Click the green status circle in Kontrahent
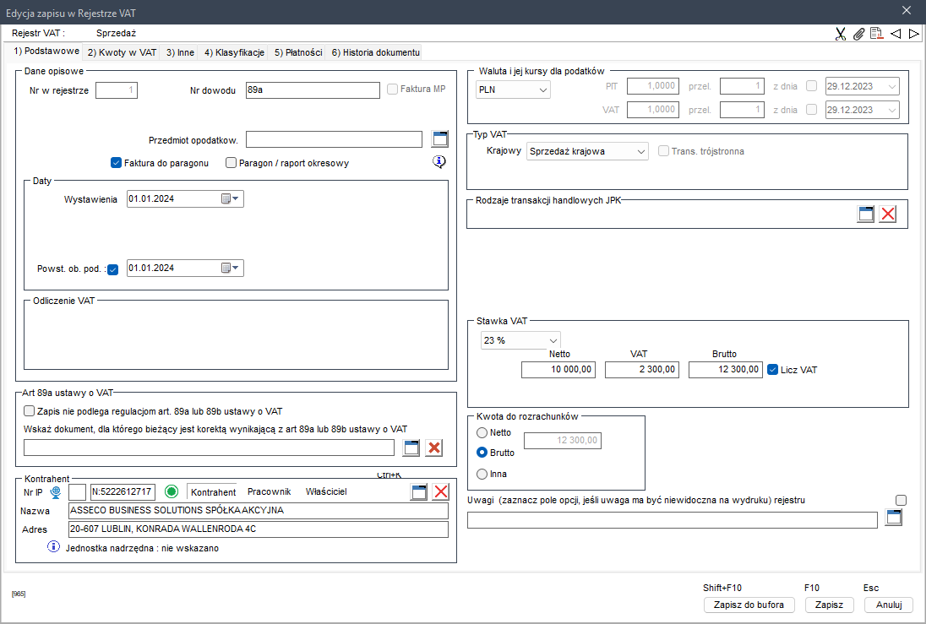Image resolution: width=926 pixels, height=624 pixels. (x=172, y=491)
